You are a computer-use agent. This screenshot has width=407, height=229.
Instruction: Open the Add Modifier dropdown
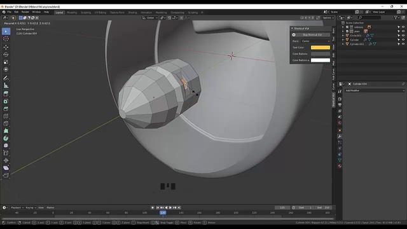pyautogui.click(x=375, y=90)
